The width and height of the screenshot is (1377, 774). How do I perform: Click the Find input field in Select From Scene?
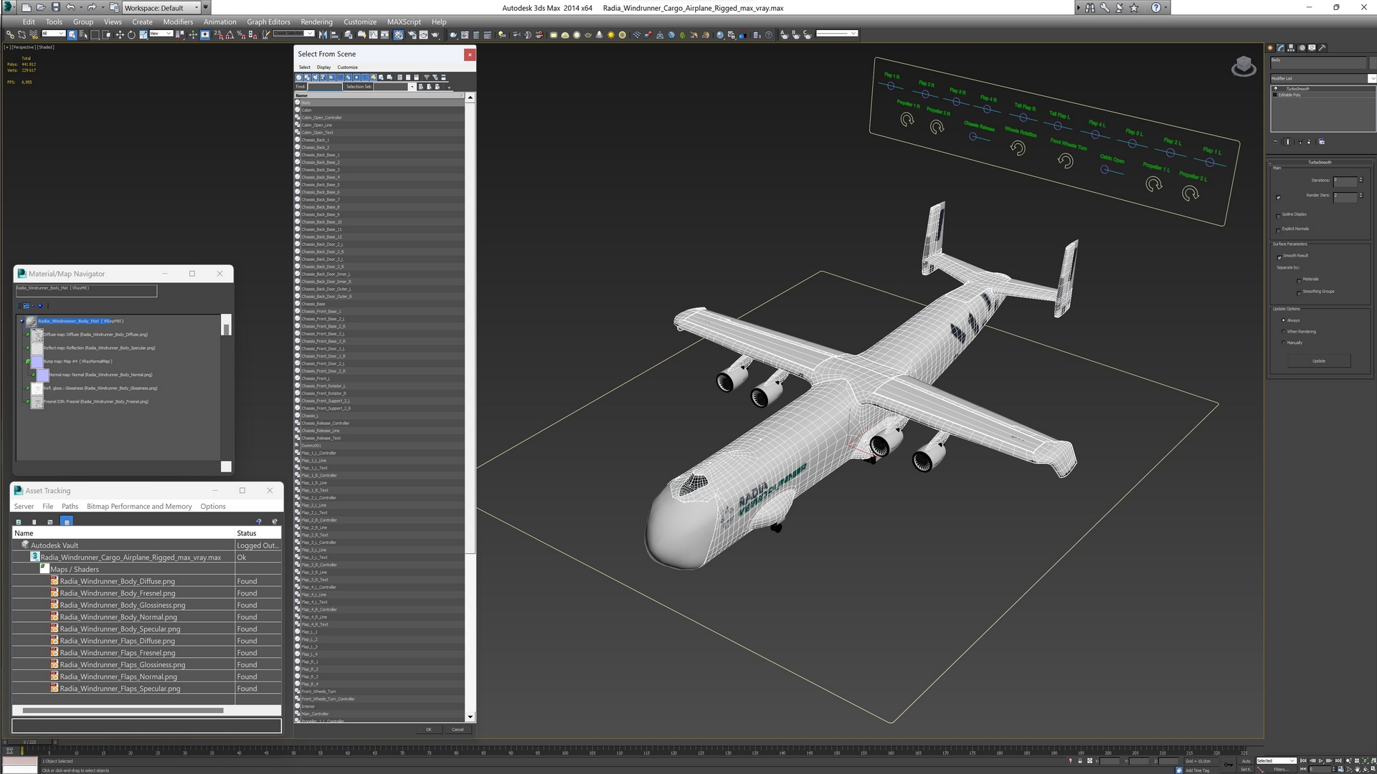325,87
